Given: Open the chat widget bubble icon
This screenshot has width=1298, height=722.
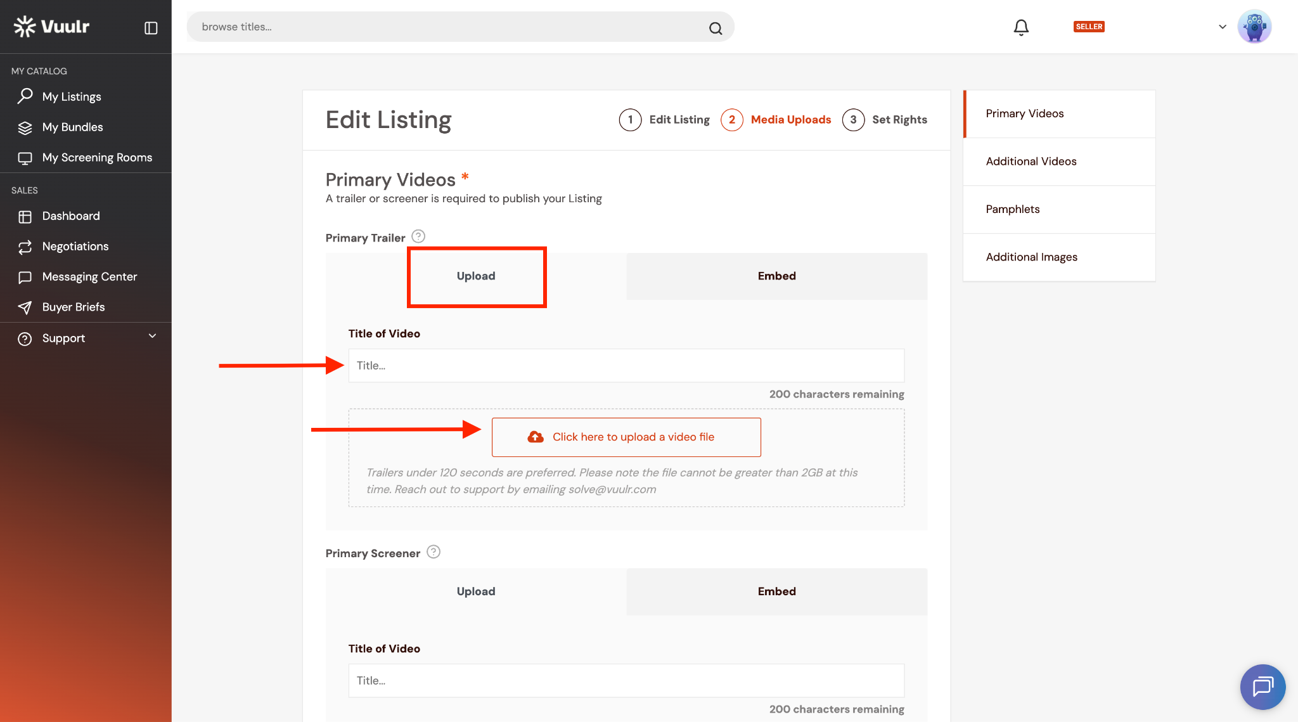Looking at the screenshot, I should coord(1263,687).
